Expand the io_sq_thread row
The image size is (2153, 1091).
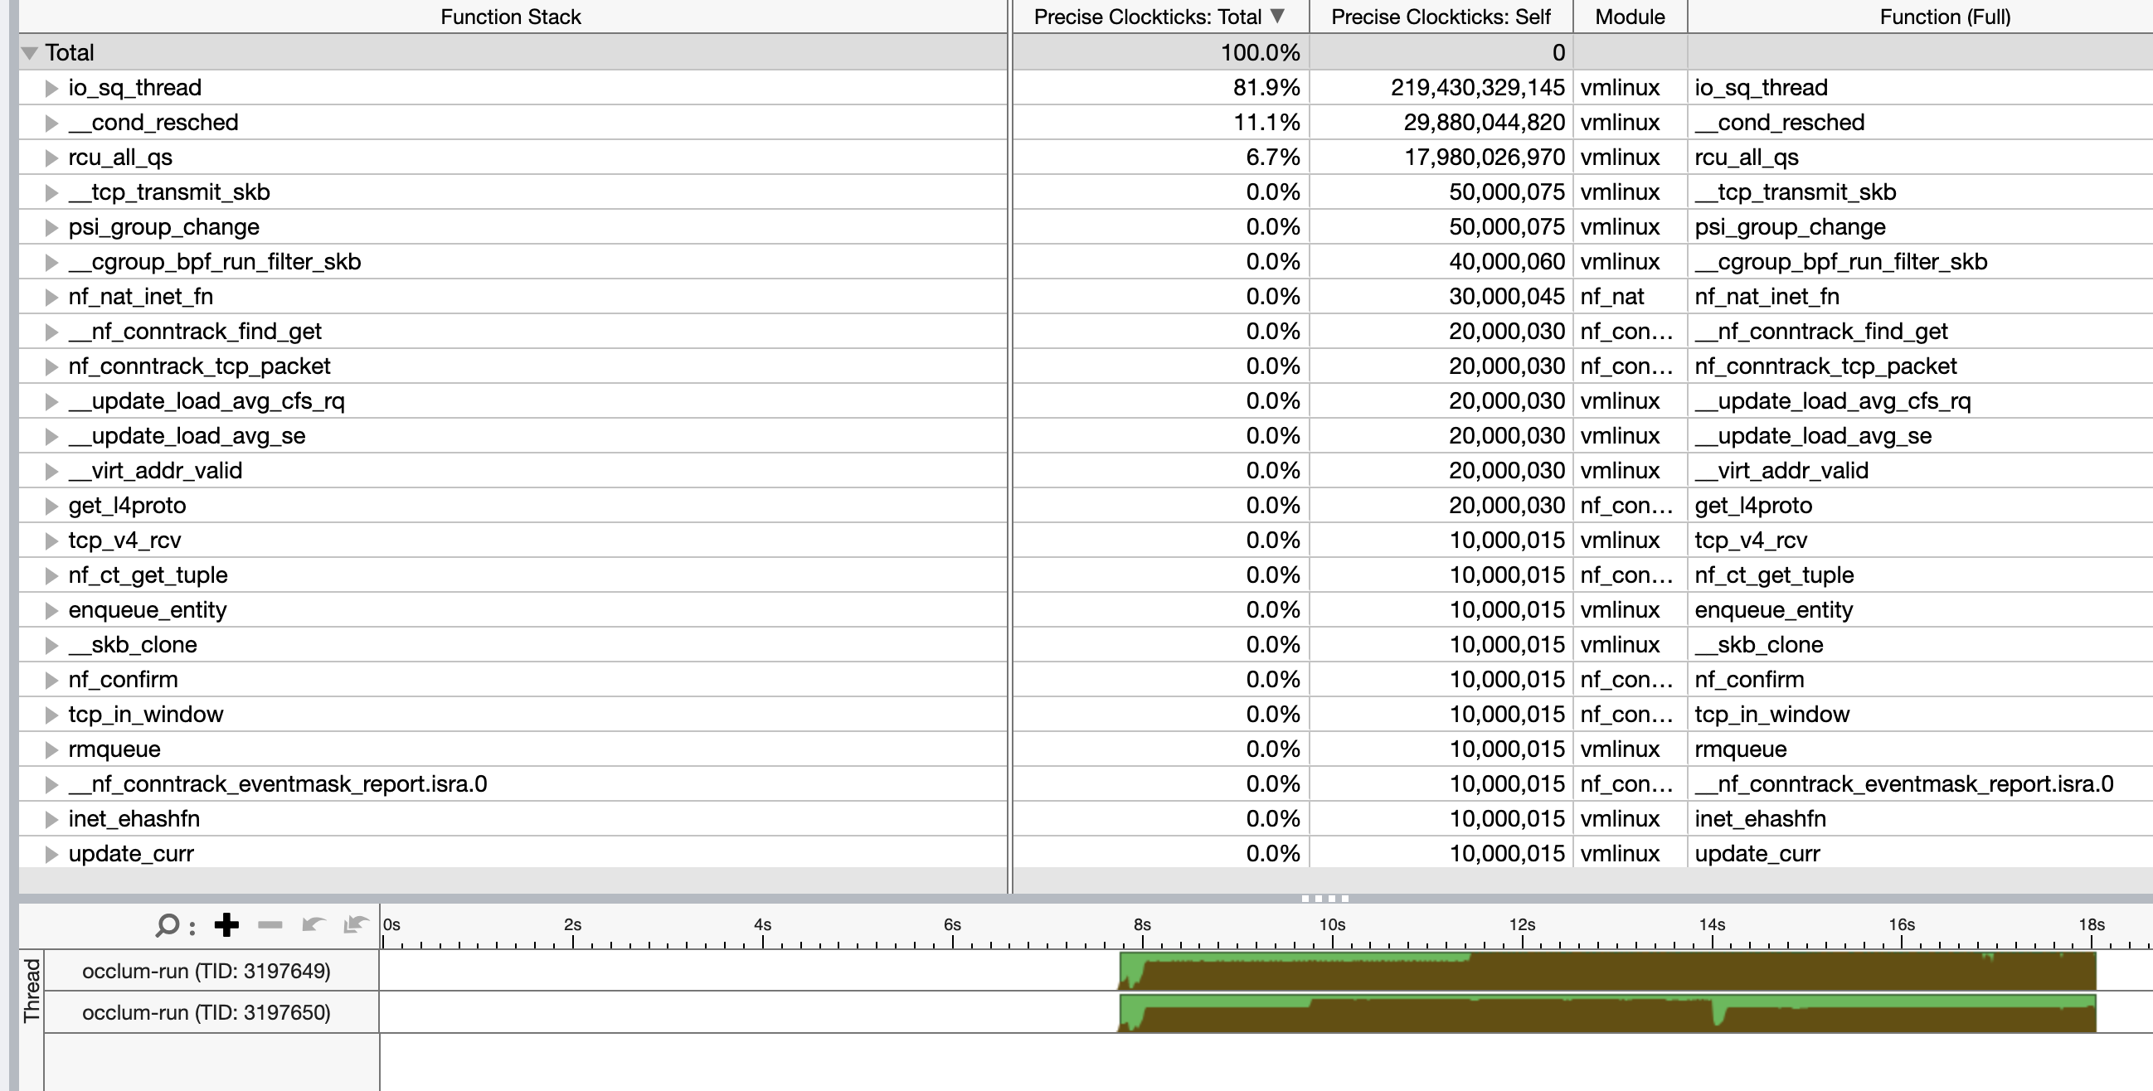(x=51, y=88)
